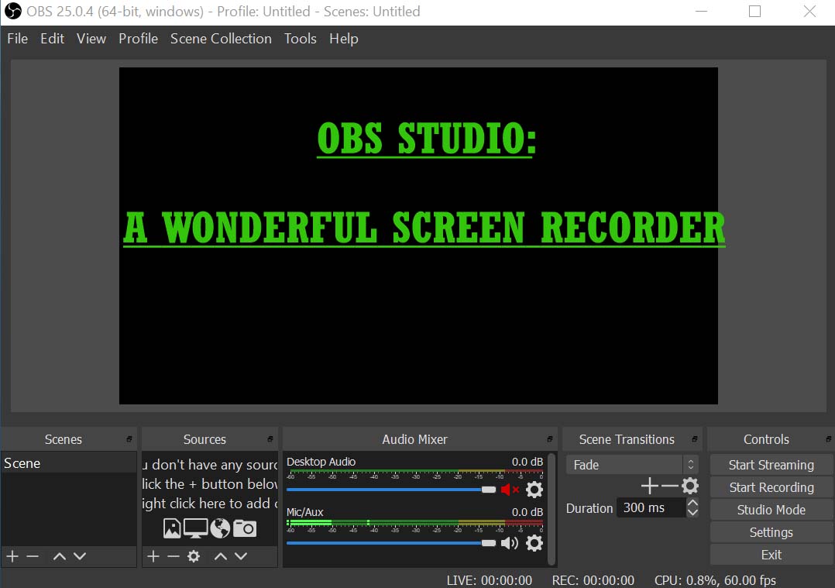The image size is (835, 588).
Task: Click Start Streaming button
Action: coord(771,465)
